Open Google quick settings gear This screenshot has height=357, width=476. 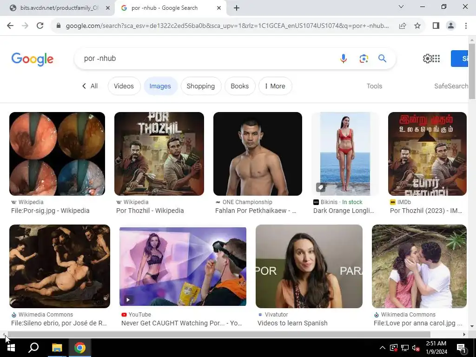[427, 59]
